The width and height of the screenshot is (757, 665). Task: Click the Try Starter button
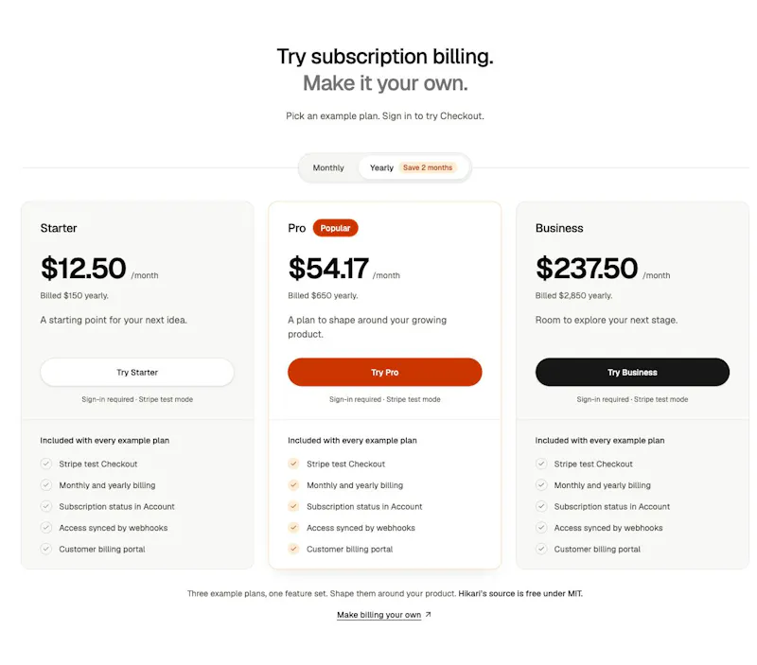(137, 372)
